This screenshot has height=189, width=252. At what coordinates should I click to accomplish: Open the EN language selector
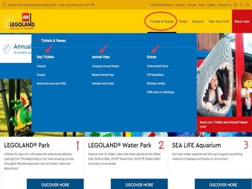pyautogui.click(x=247, y=5)
